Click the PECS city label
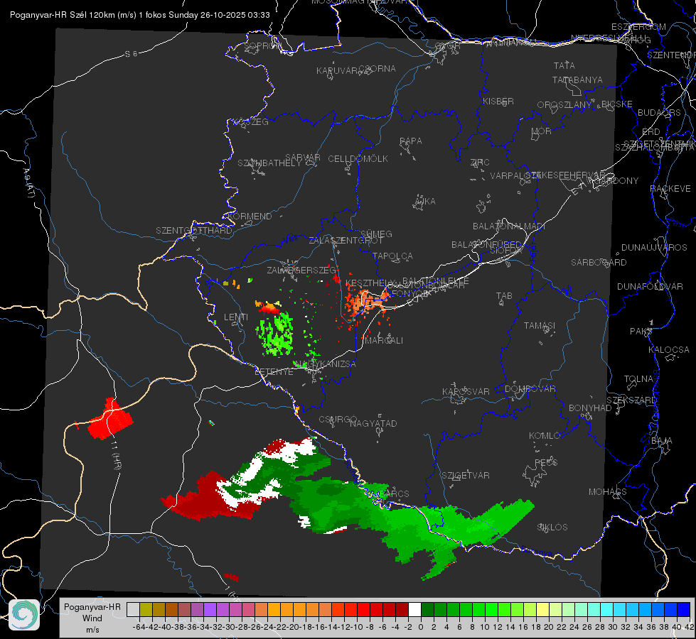696x639 pixels. click(545, 463)
